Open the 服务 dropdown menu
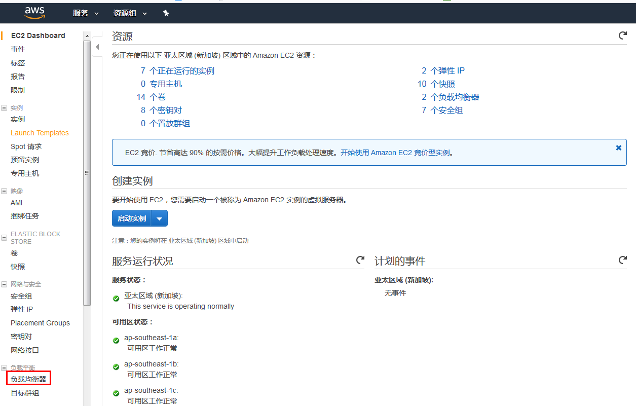Screen dimensions: 636x406 coord(86,13)
